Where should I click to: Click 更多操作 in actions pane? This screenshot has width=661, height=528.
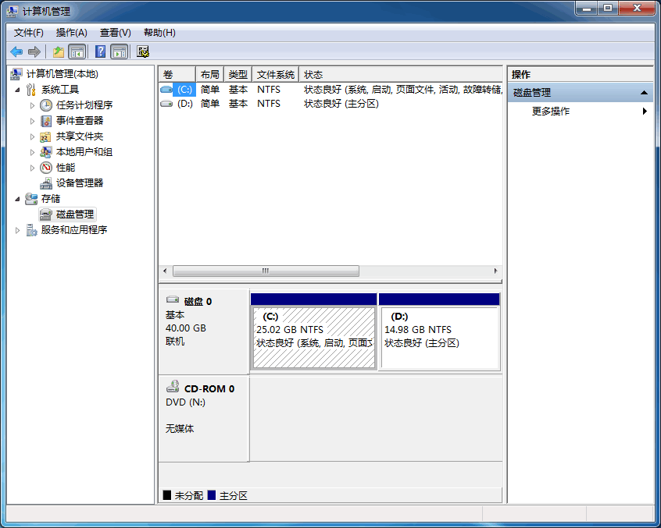[551, 111]
